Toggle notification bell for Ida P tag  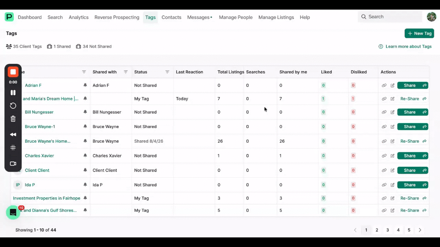(85, 184)
